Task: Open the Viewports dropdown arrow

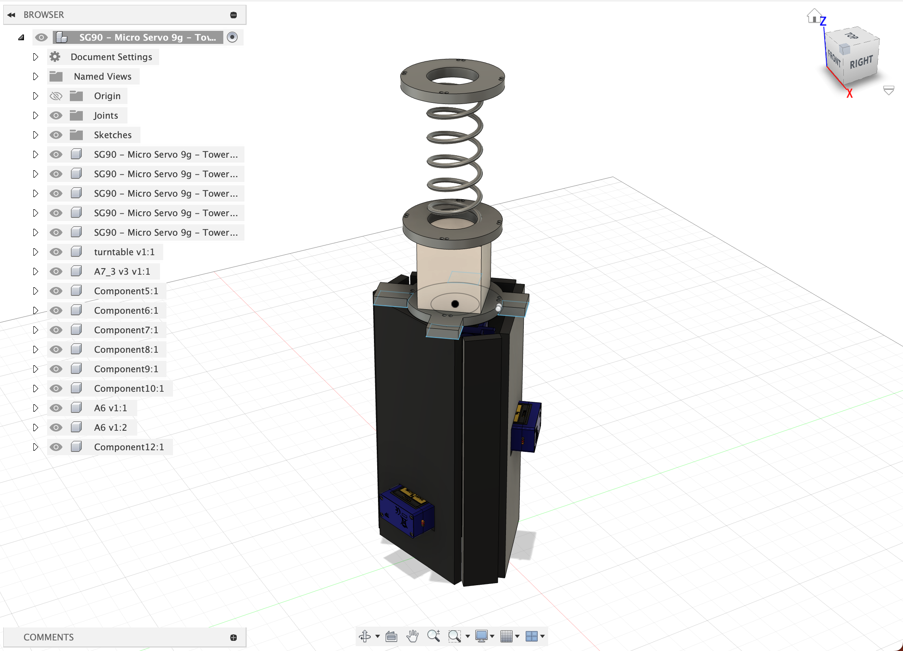Action: [x=542, y=636]
